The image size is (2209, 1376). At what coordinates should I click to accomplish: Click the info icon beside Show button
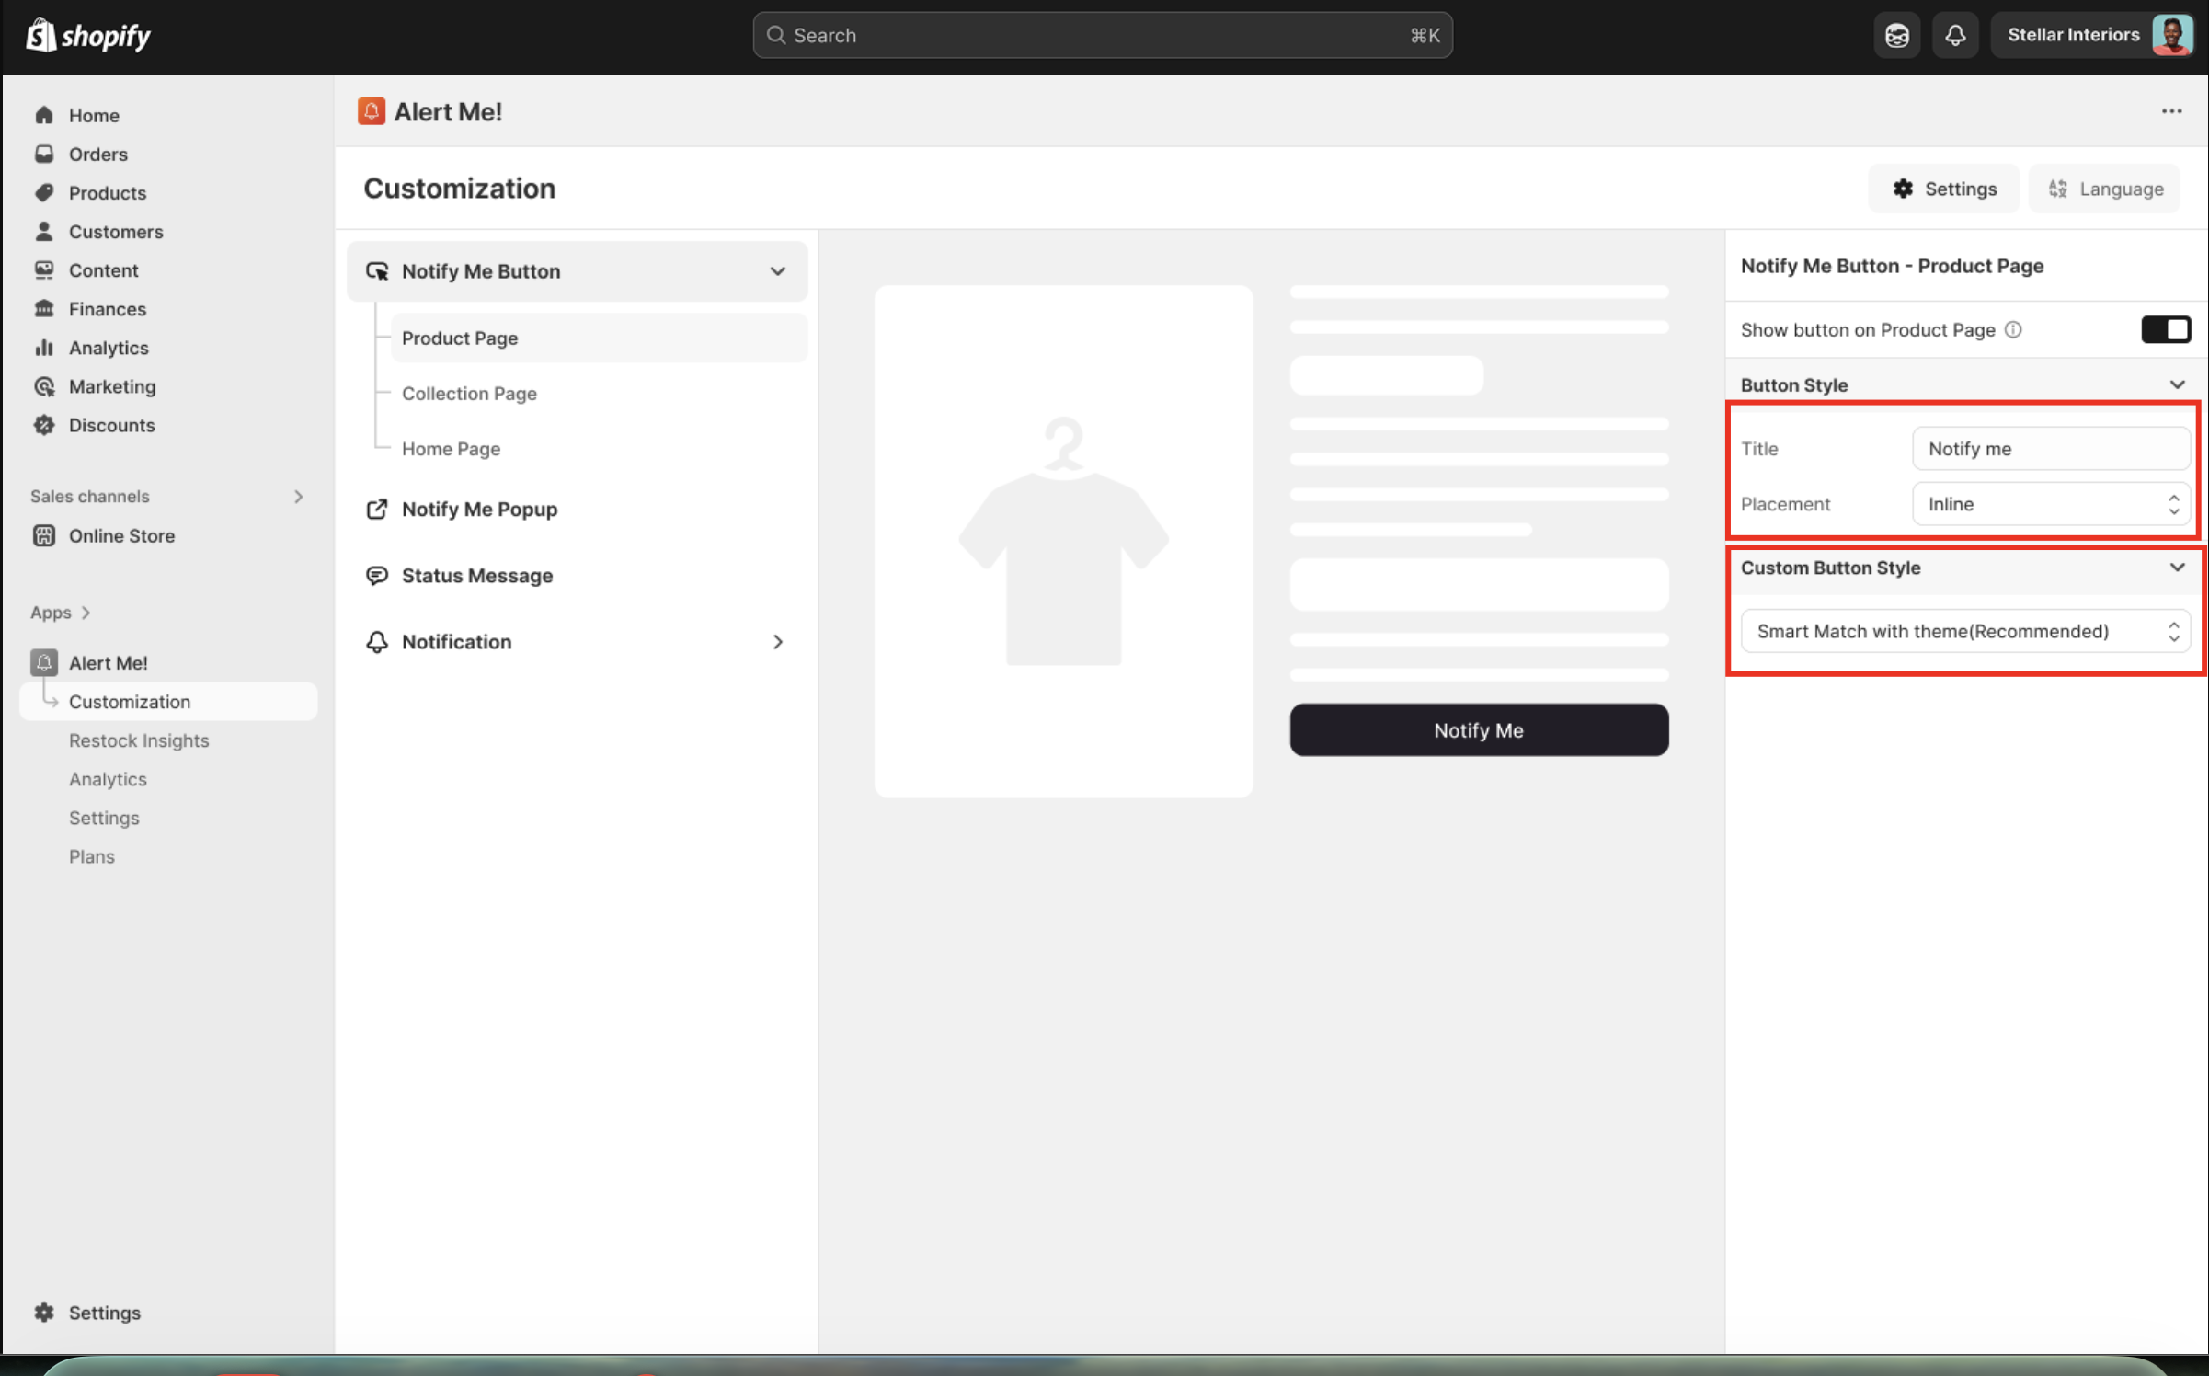pyautogui.click(x=2013, y=329)
